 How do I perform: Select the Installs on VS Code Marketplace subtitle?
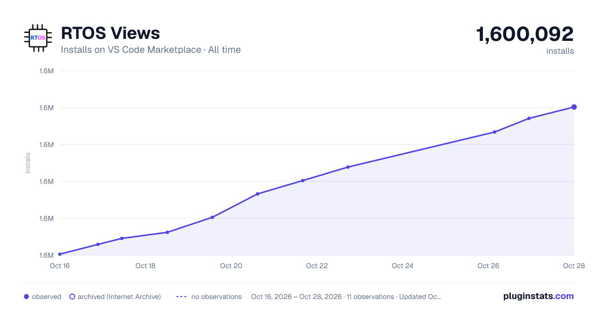[150, 50]
